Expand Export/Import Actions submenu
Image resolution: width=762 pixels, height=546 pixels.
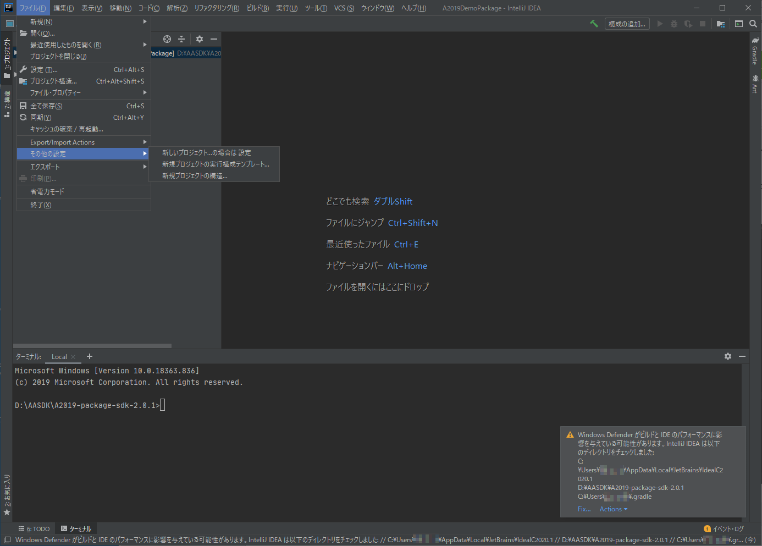(x=84, y=142)
